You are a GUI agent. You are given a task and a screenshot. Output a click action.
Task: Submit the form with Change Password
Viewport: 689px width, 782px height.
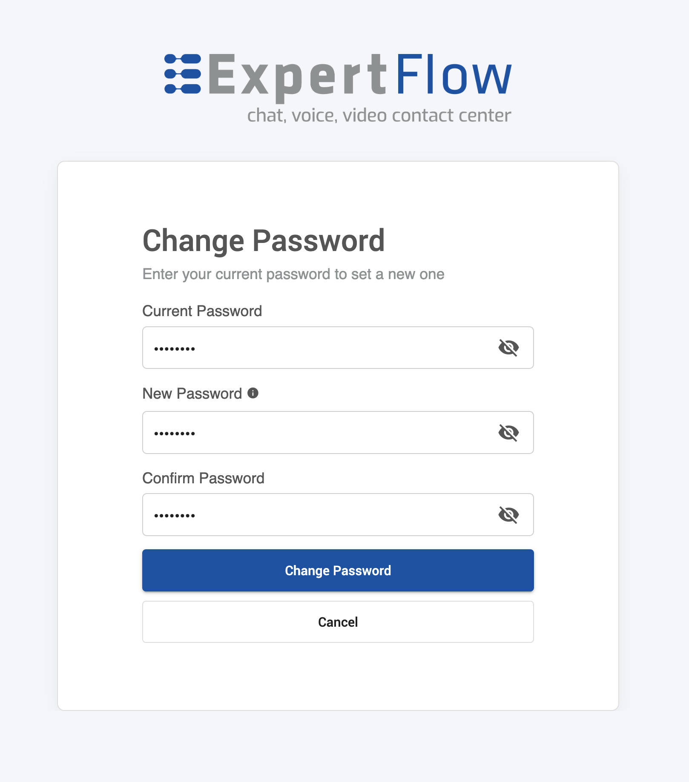click(x=338, y=570)
